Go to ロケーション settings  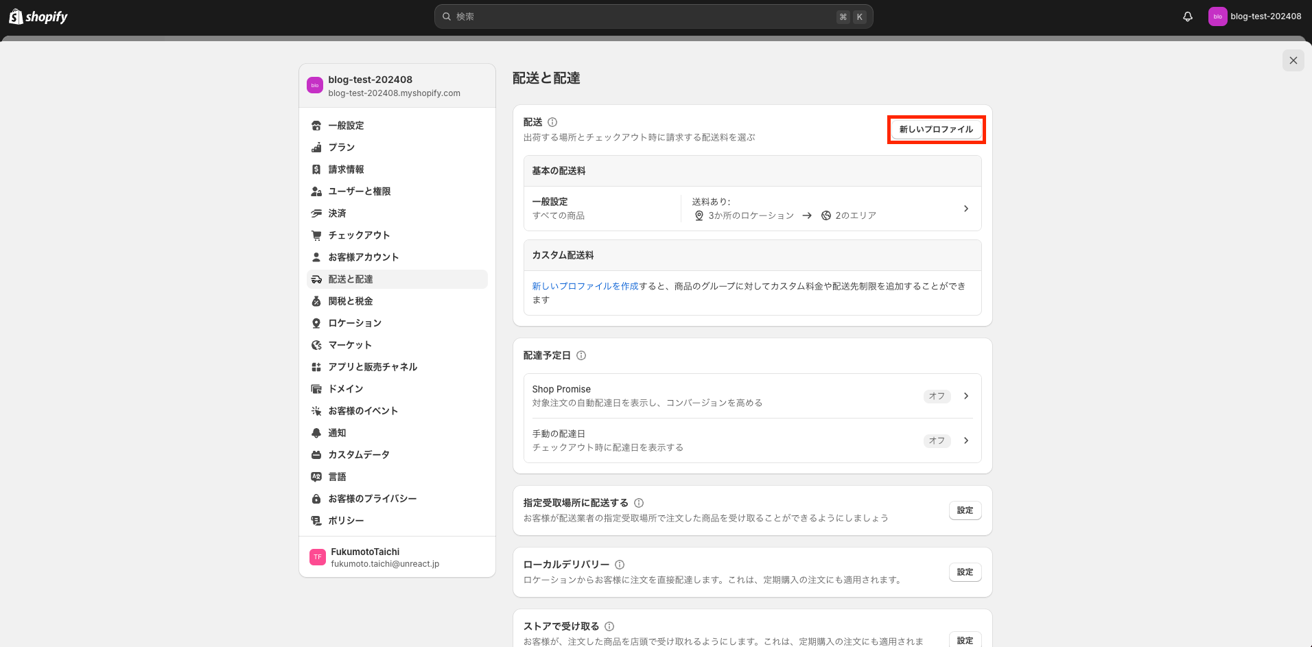coord(397,323)
